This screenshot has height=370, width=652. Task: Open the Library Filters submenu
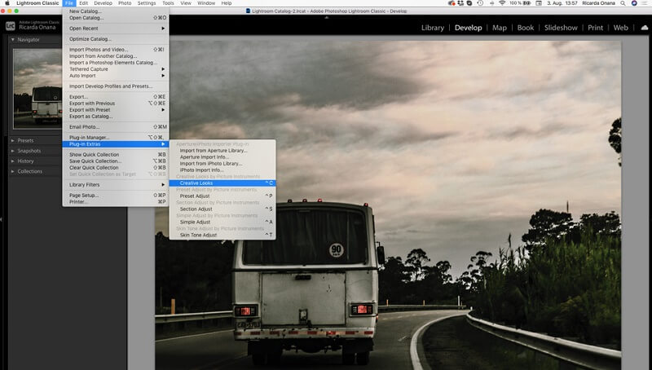point(116,184)
